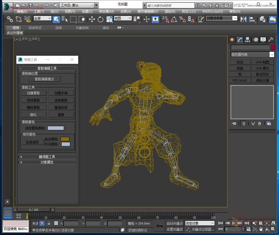This screenshot has height=235, width=279.
Task: Click the Motion panel wheel icon
Action: tap(256, 39)
